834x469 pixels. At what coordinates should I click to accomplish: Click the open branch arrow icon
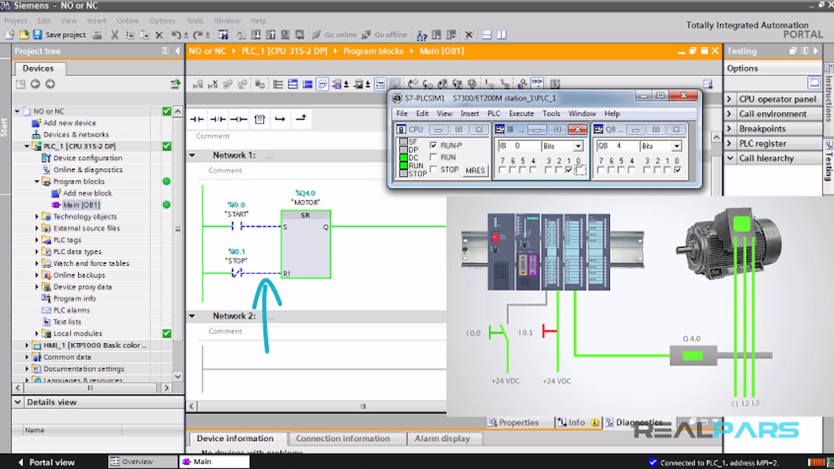(x=280, y=119)
